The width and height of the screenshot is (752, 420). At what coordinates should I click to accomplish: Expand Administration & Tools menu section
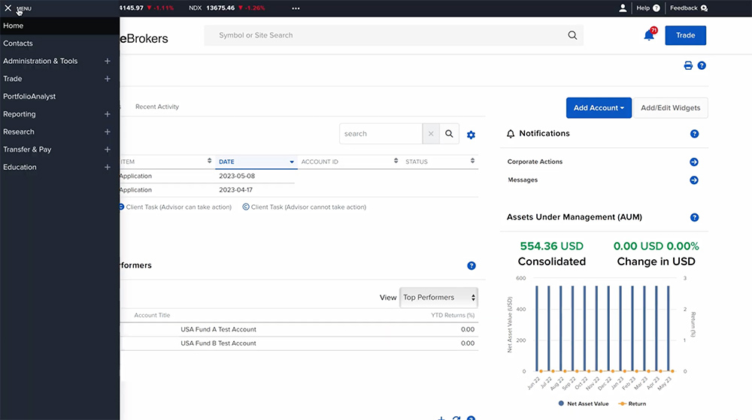pyautogui.click(x=108, y=62)
